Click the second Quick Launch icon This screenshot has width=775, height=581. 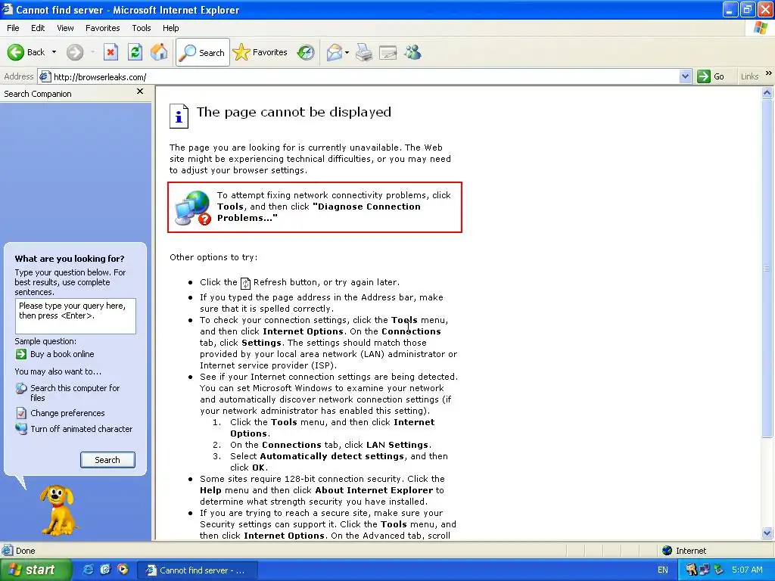(105, 570)
